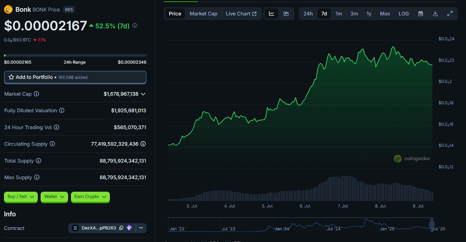Set chart range to 7d

tap(324, 14)
